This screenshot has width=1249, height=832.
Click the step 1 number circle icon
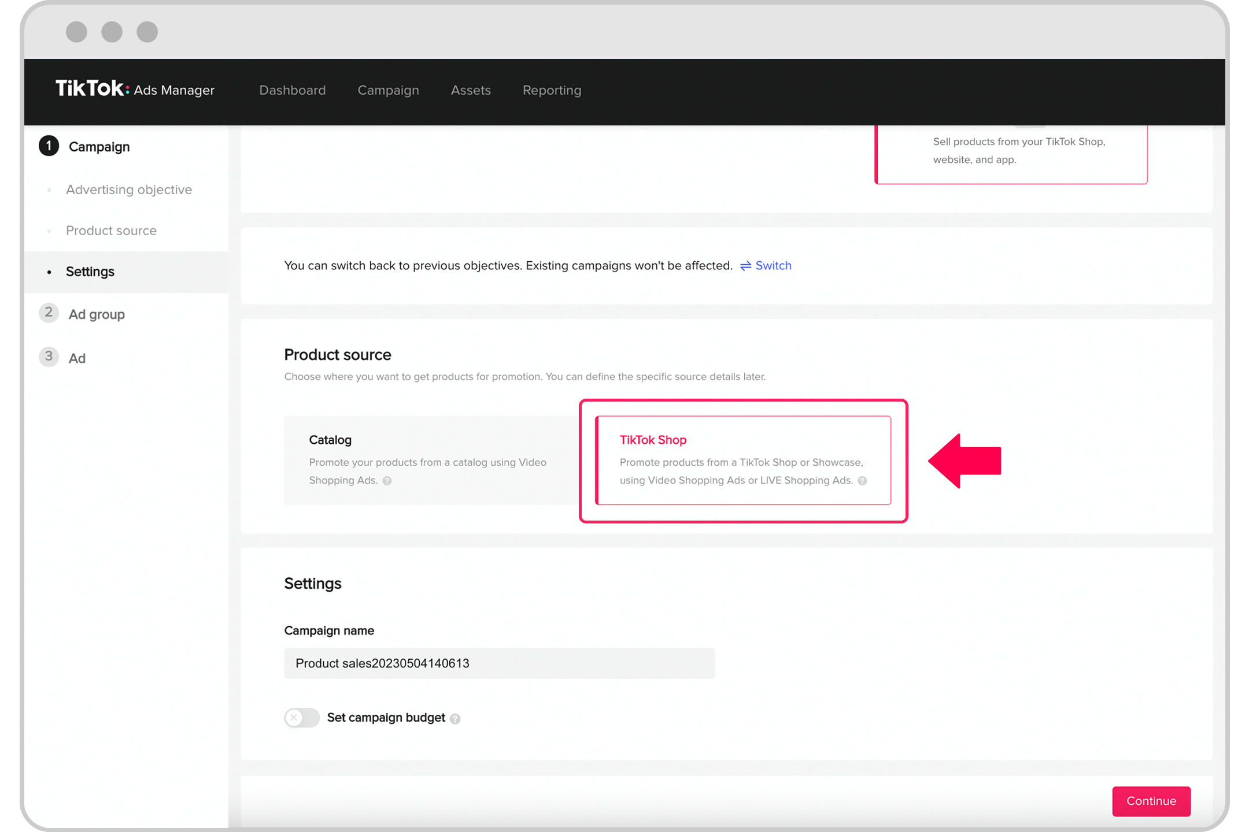tap(49, 146)
